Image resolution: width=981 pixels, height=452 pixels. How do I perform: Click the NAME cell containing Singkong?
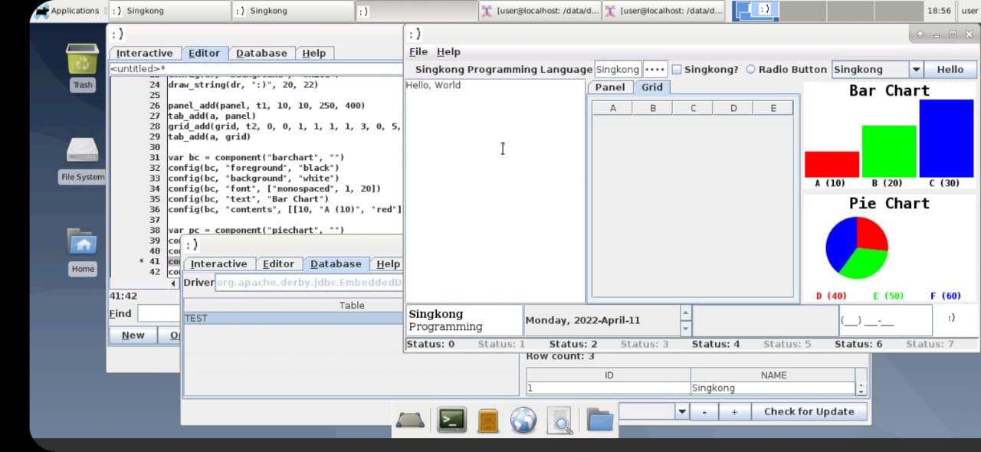tap(773, 388)
